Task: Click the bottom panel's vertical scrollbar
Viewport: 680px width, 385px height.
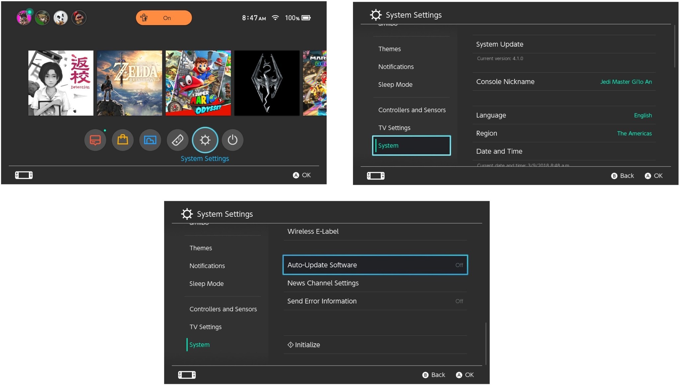Action: [486, 344]
